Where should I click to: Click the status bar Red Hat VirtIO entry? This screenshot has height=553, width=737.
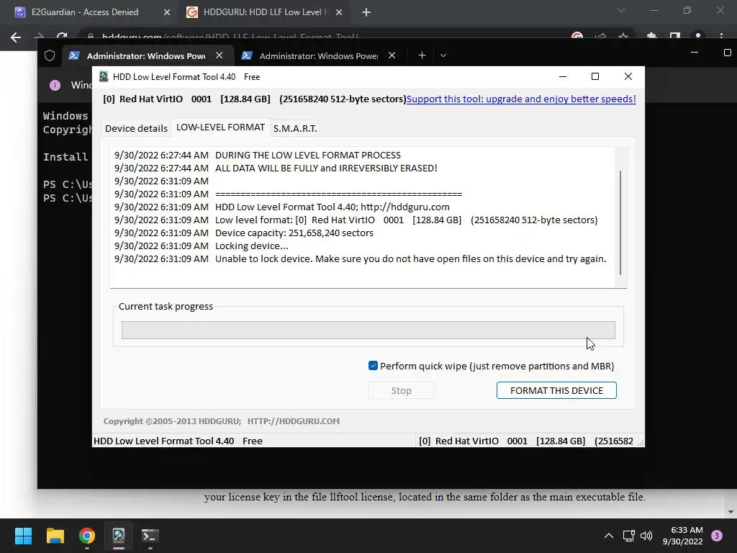(x=526, y=441)
